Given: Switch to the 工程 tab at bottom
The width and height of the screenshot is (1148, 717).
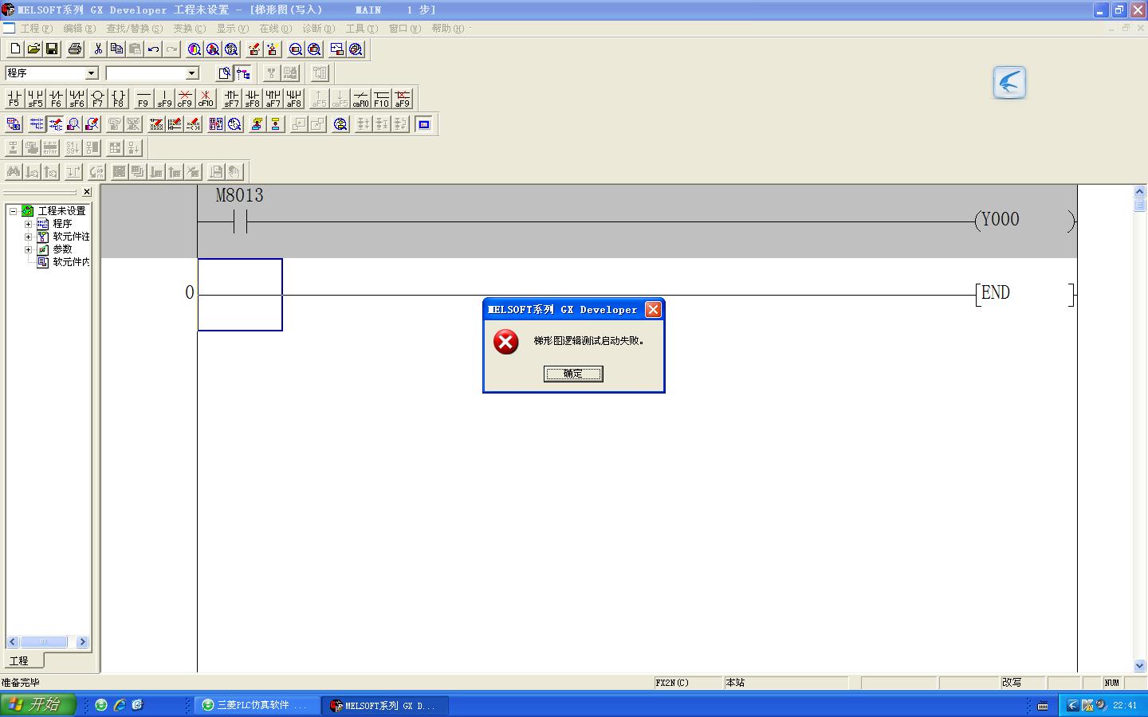Looking at the screenshot, I should 19,661.
